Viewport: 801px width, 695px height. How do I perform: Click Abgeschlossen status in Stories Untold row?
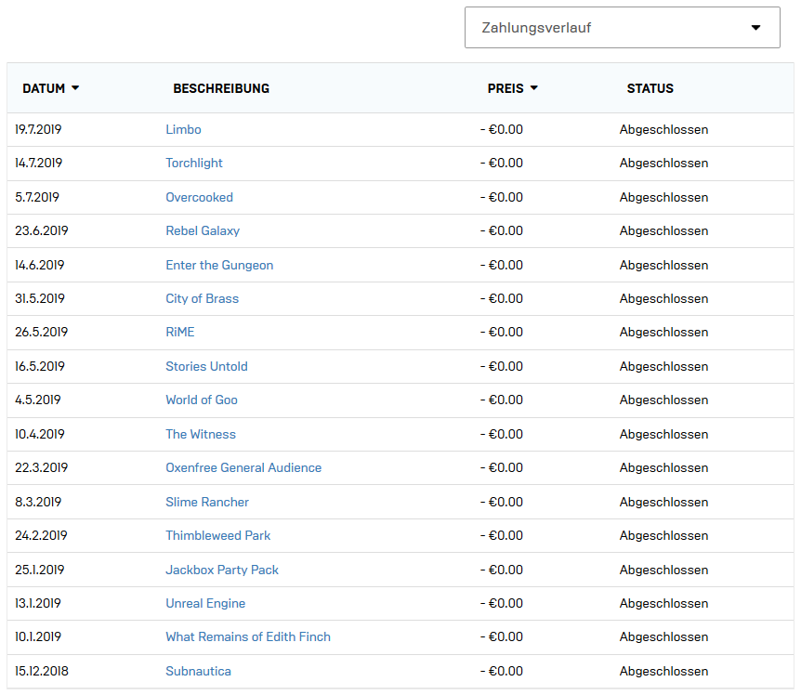click(664, 367)
